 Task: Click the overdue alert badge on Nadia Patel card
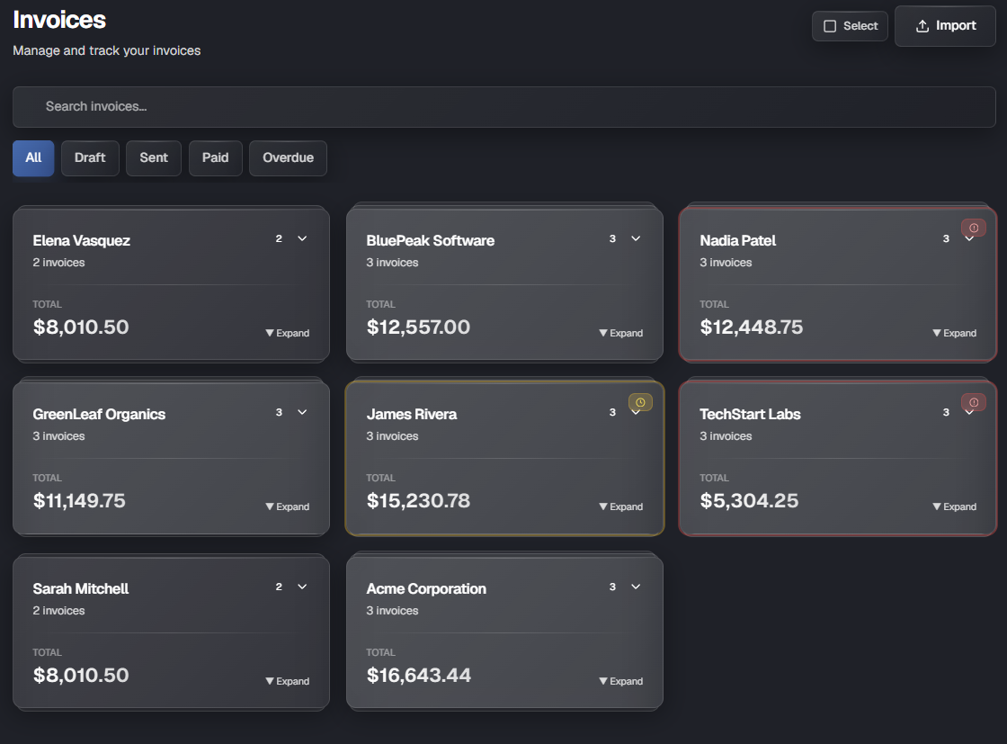pyautogui.click(x=972, y=228)
